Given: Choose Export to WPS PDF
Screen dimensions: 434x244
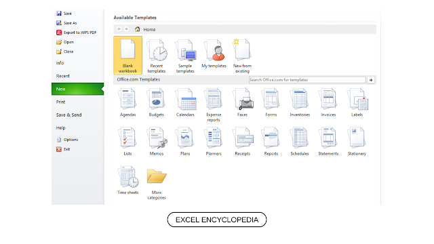Looking at the screenshot, I should (x=77, y=33).
